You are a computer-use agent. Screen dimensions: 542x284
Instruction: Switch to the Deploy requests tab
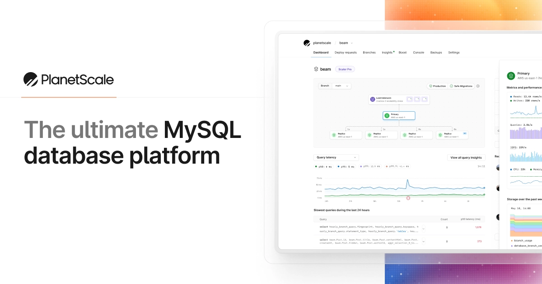tap(346, 52)
